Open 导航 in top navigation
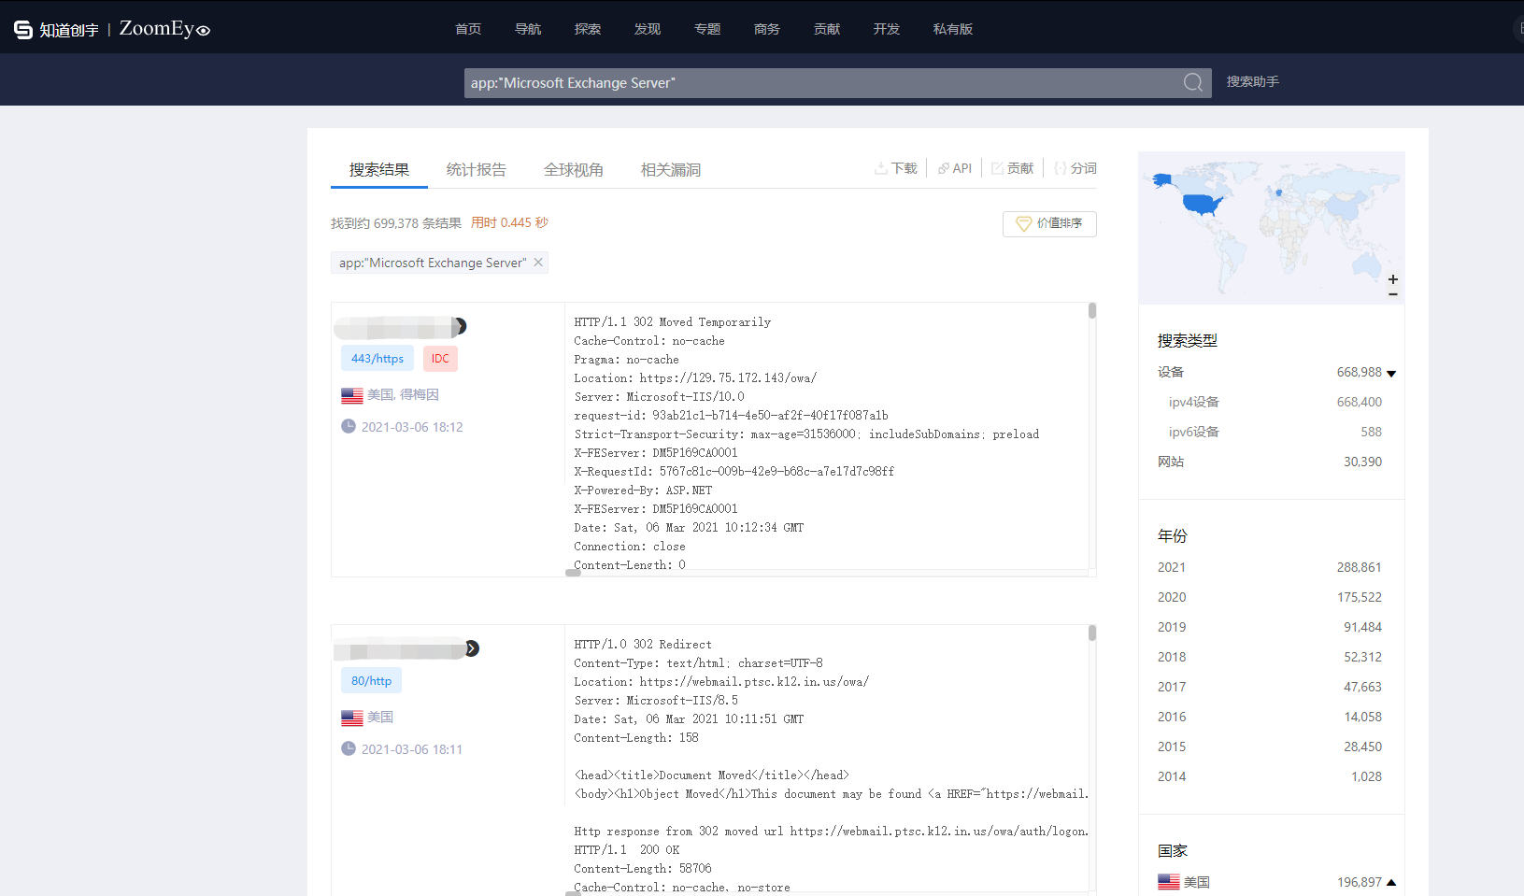The image size is (1524, 896). 528,29
